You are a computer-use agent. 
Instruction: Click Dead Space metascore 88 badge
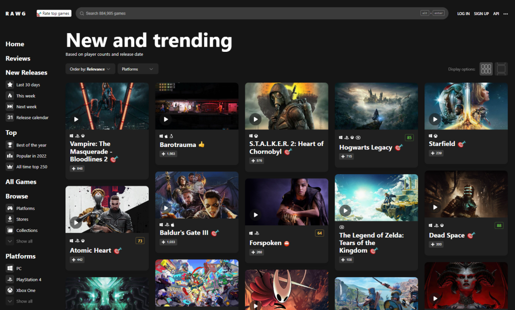pyautogui.click(x=499, y=225)
